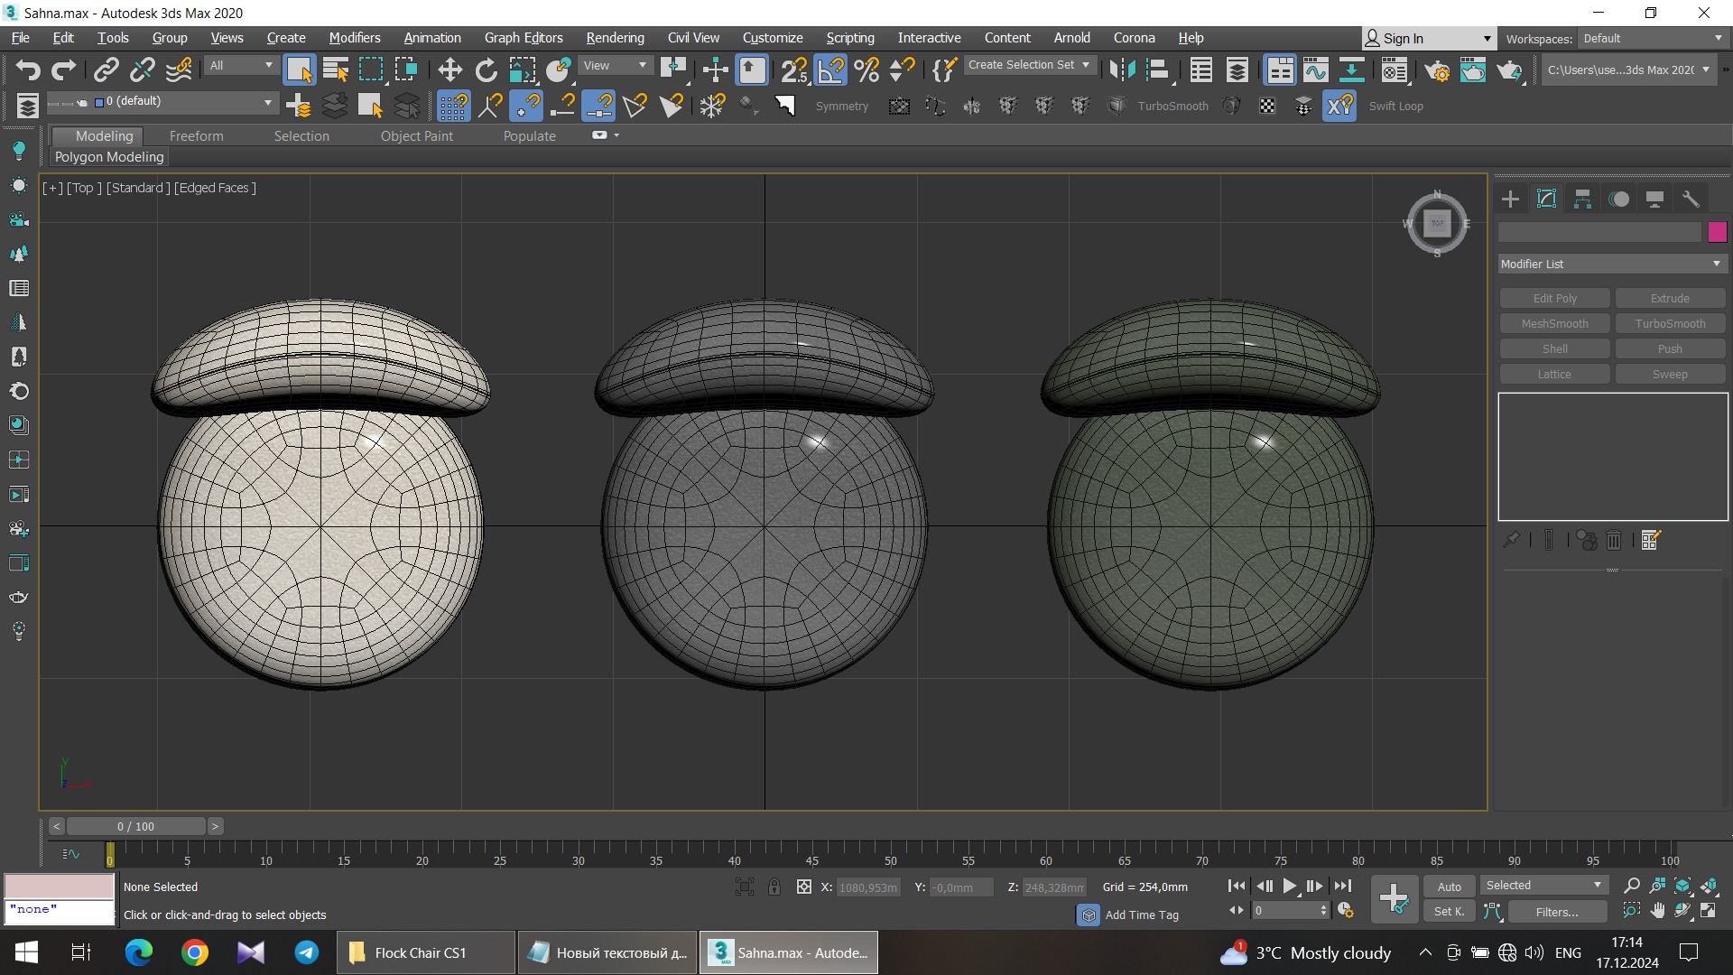Image resolution: width=1733 pixels, height=975 pixels.
Task: Toggle Auto Key animation mode
Action: (1449, 887)
